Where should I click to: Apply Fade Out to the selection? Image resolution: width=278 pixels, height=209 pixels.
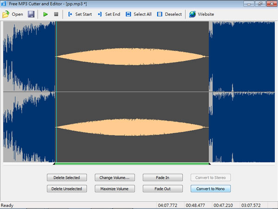tap(162, 189)
